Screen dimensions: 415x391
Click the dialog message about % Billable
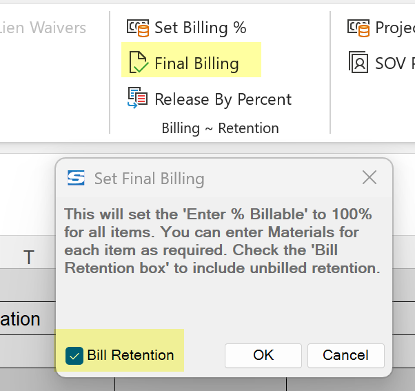[222, 241]
